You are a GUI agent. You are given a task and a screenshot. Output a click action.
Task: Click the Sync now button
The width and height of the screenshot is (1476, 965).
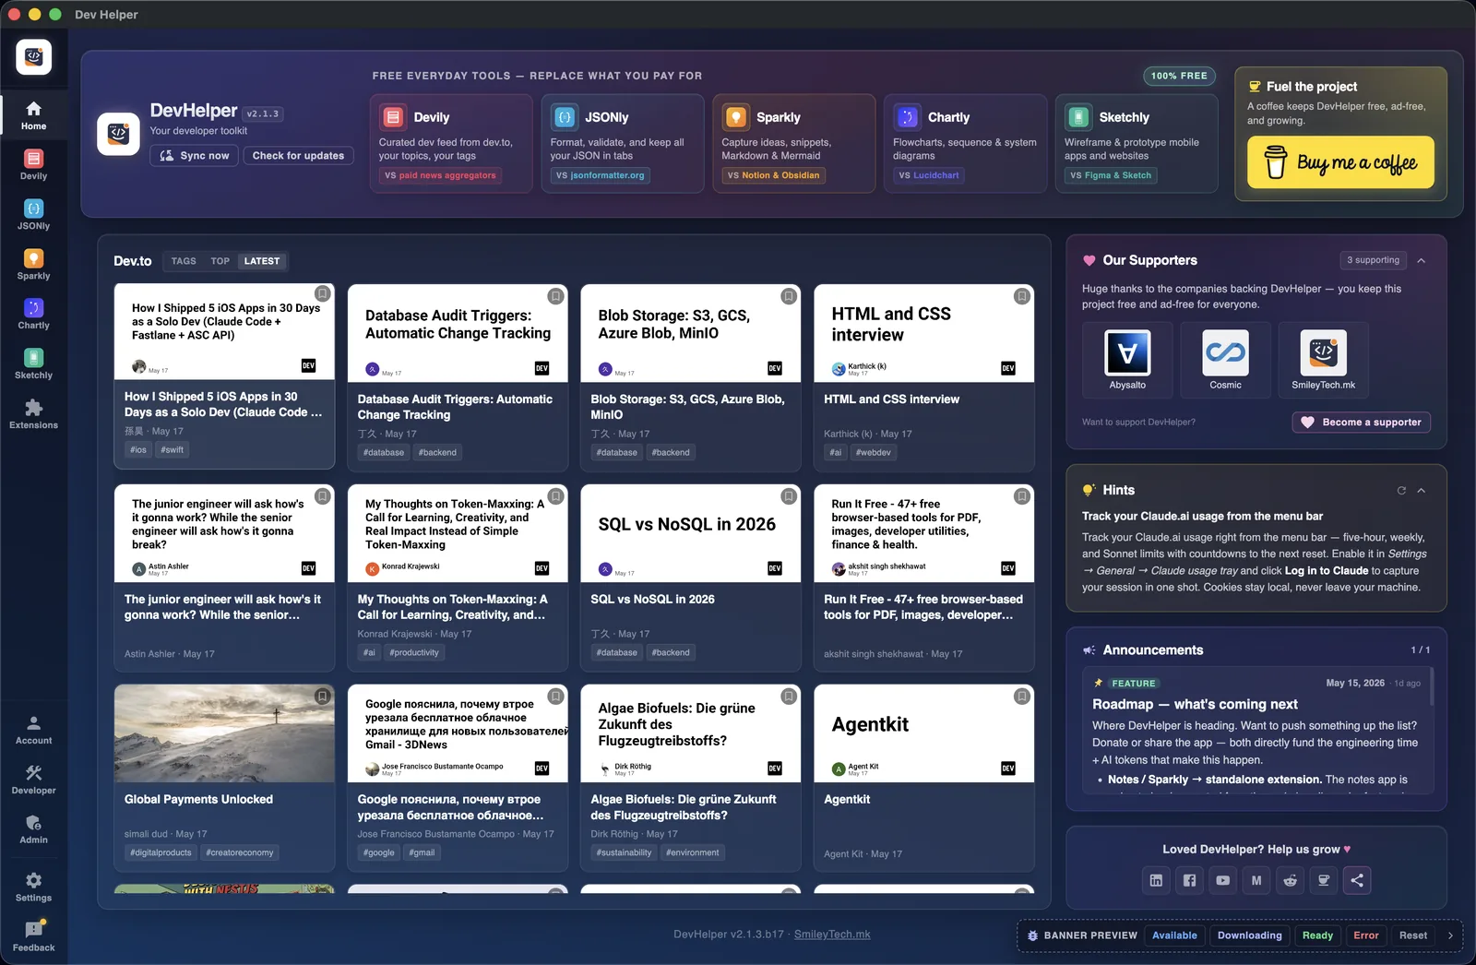tap(195, 156)
